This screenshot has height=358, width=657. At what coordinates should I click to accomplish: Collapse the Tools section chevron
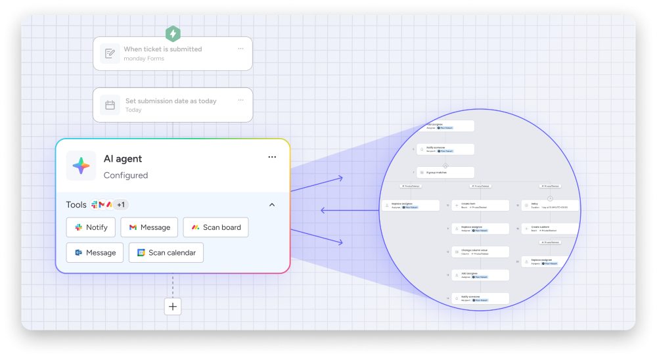pyautogui.click(x=272, y=205)
